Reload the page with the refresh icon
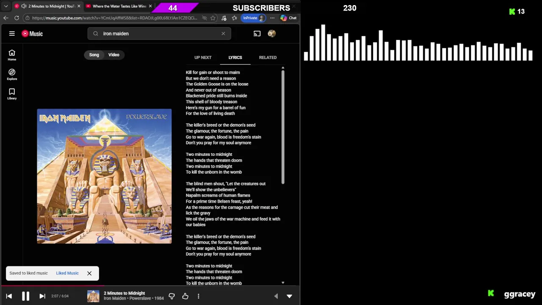 17,18
